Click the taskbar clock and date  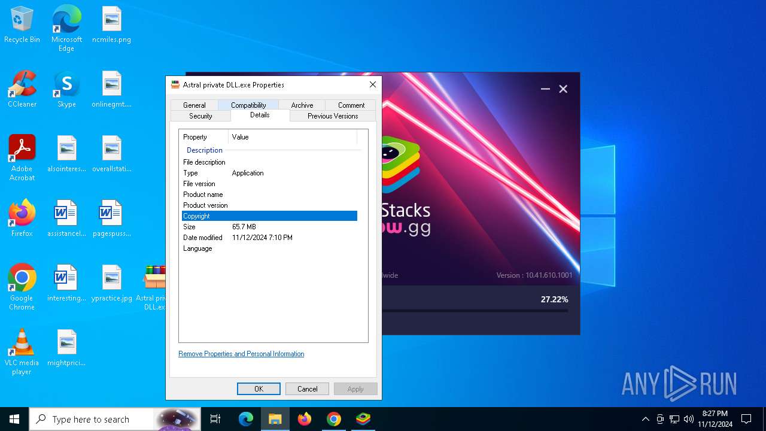(715, 419)
